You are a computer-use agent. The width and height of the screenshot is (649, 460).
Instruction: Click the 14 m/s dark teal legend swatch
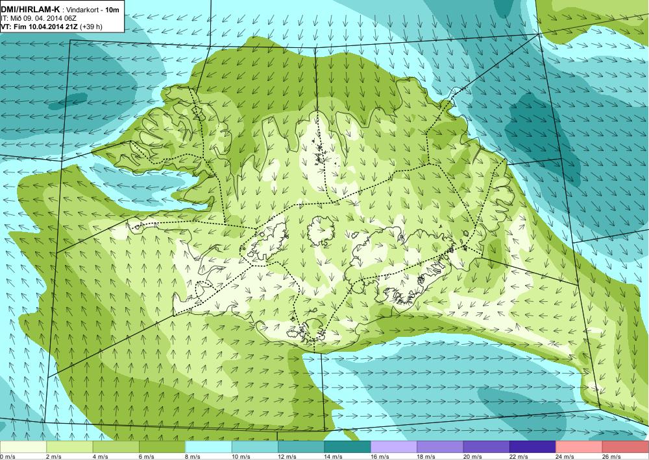coord(348,447)
